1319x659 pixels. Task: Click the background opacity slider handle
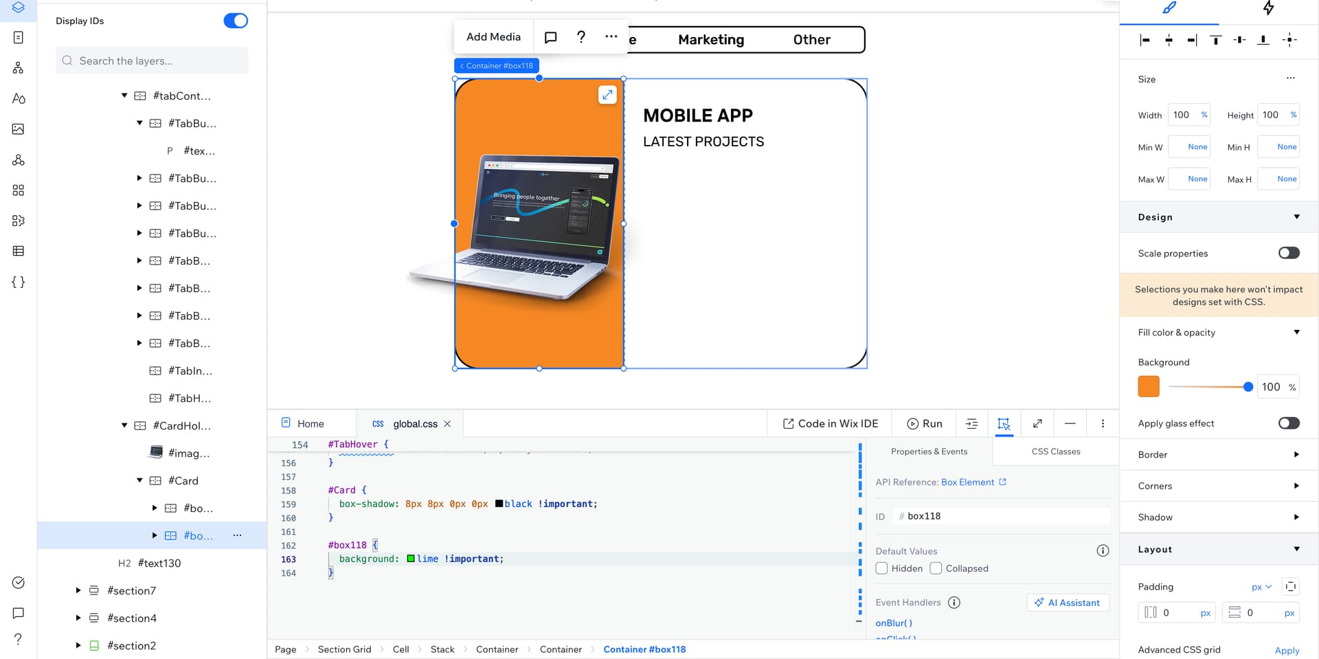pyautogui.click(x=1248, y=387)
